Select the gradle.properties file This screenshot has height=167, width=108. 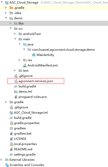(x=27, y=123)
